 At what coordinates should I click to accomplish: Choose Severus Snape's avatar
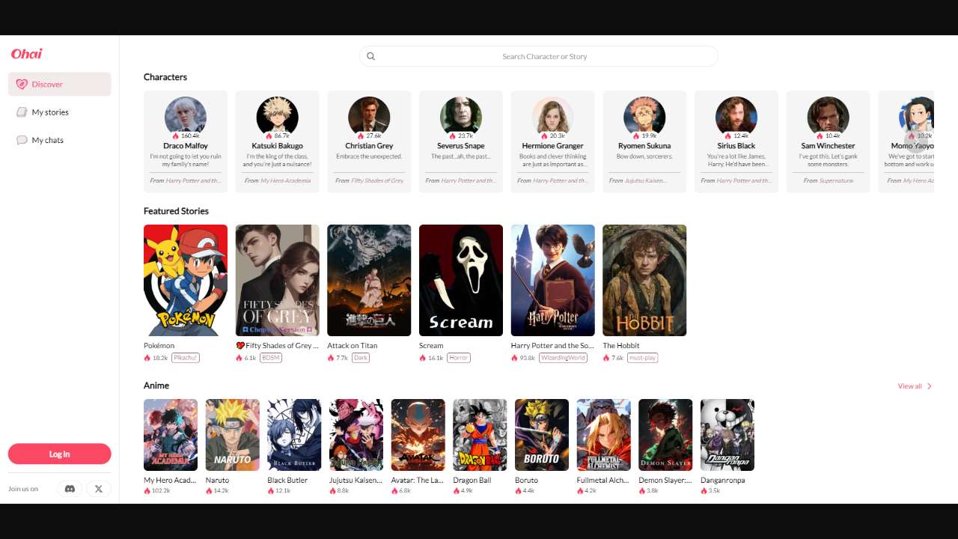point(460,116)
